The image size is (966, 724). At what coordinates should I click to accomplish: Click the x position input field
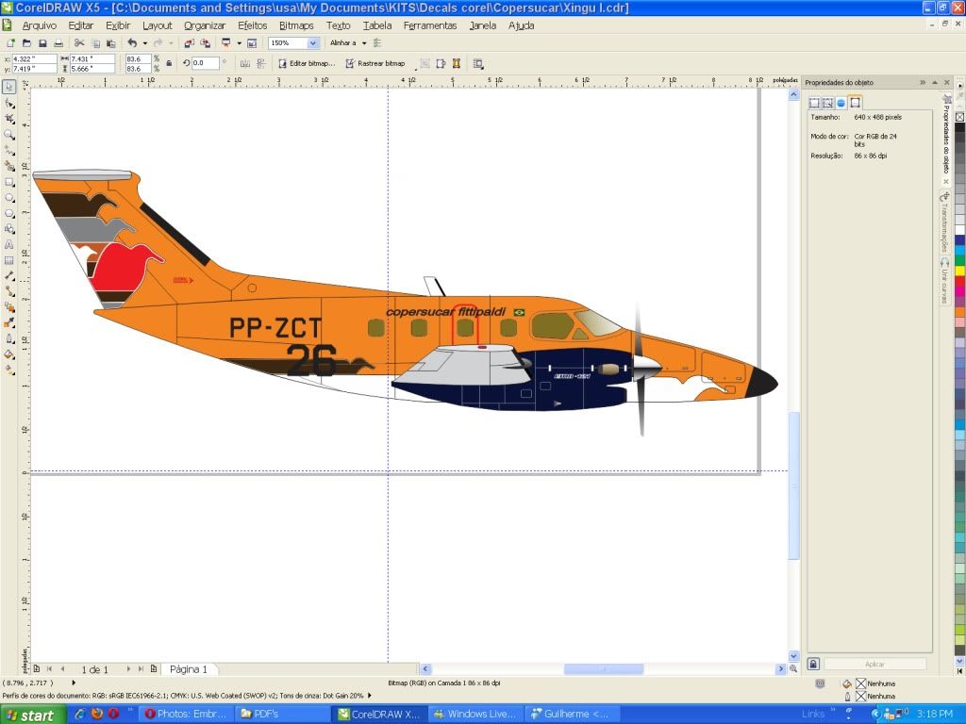[x=35, y=59]
